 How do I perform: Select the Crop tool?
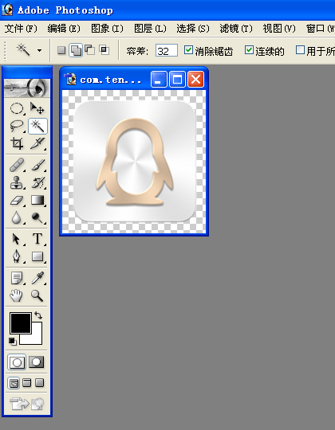coord(17,143)
